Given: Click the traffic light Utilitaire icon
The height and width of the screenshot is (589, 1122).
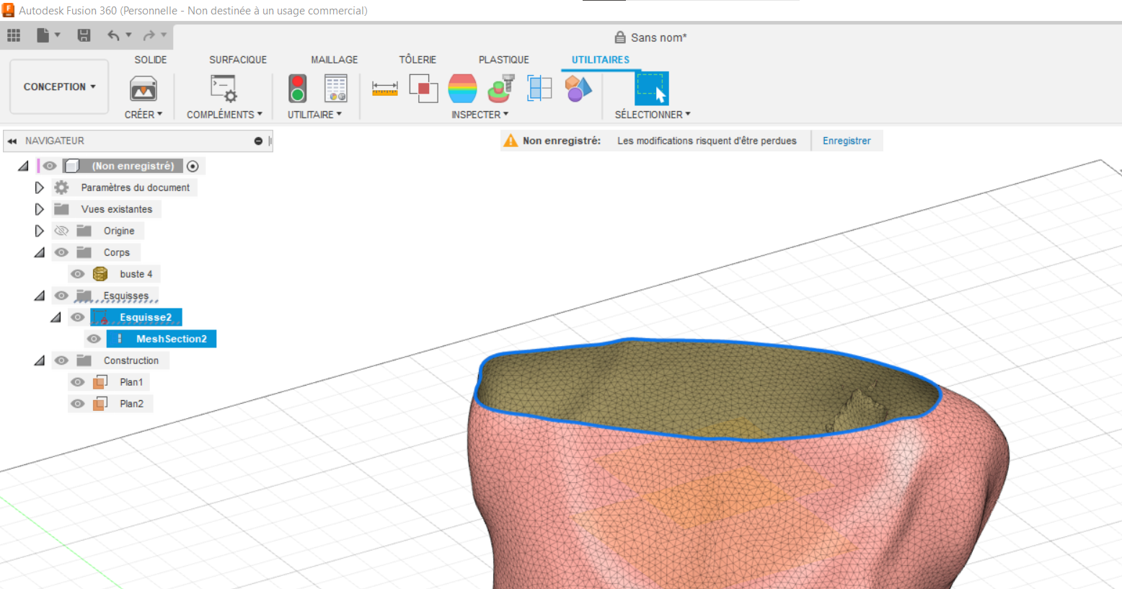Looking at the screenshot, I should 297,89.
